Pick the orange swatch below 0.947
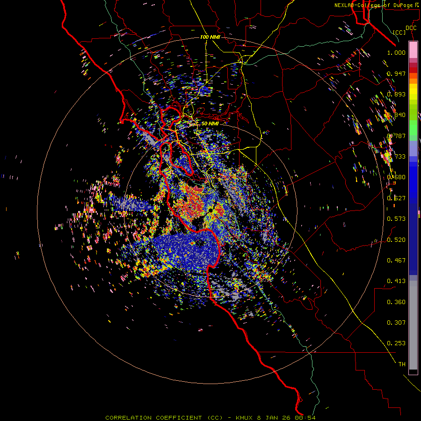 (x=413, y=81)
